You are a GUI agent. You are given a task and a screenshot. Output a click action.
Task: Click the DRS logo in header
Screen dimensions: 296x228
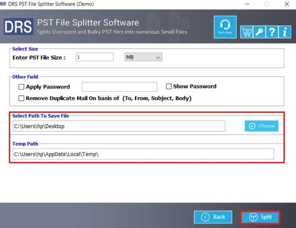coord(18,27)
